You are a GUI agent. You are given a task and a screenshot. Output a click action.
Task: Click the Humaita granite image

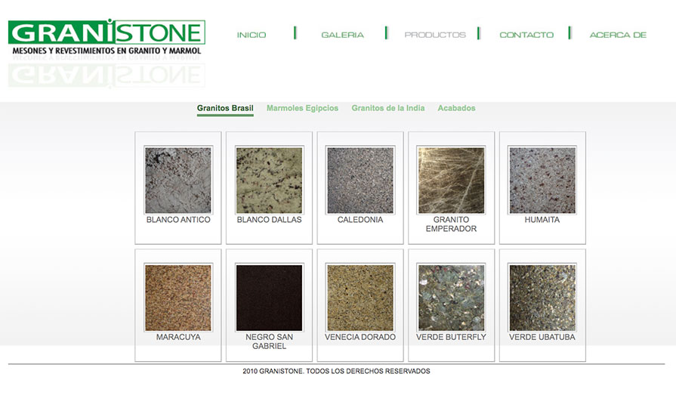click(x=542, y=180)
